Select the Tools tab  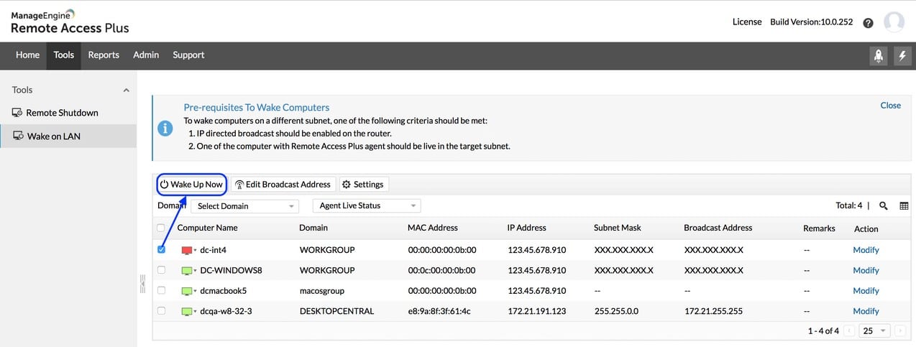(64, 55)
